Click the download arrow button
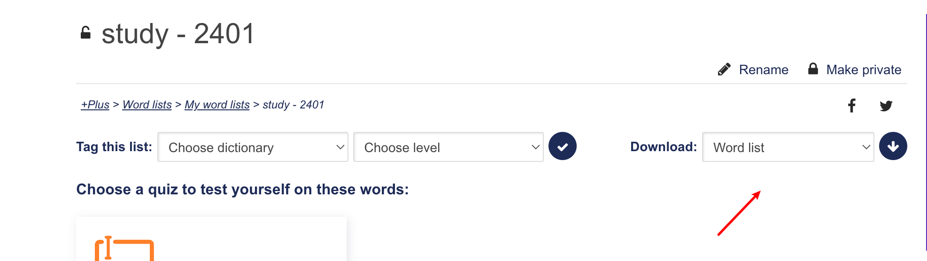 point(893,146)
